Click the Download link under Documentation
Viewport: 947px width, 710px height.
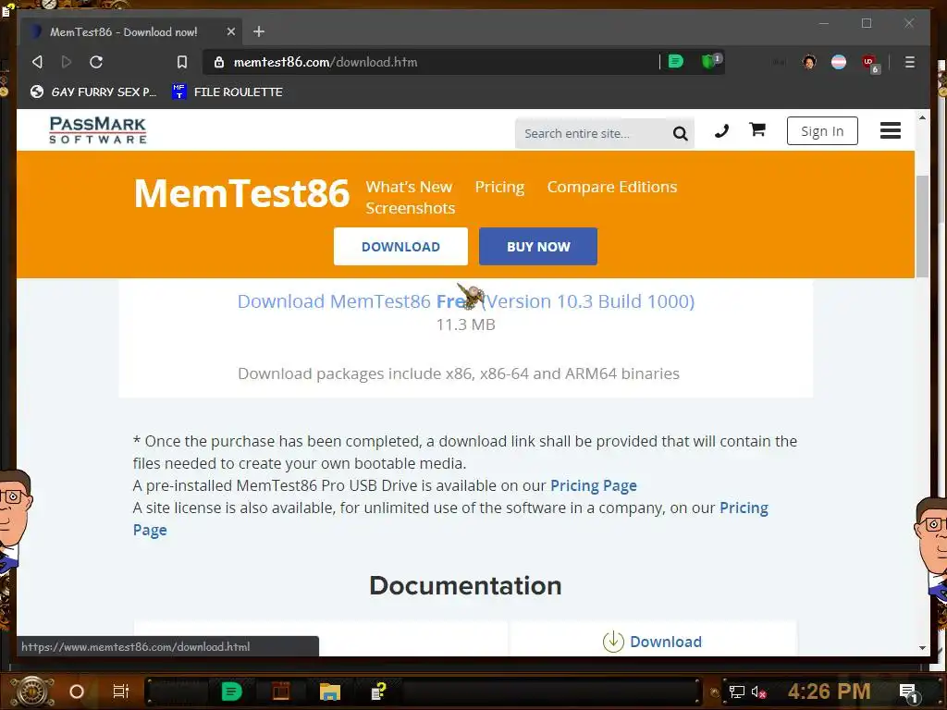(665, 642)
